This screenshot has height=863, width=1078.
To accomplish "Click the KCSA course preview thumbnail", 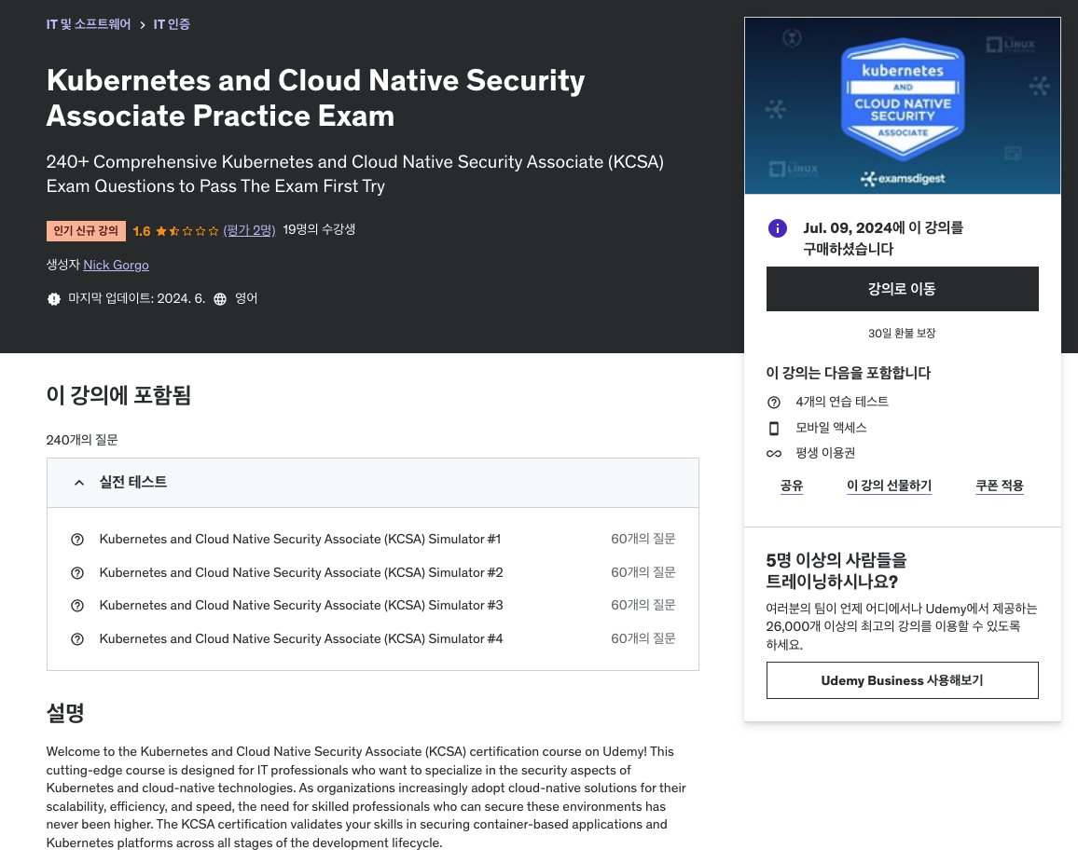I will point(902,106).
